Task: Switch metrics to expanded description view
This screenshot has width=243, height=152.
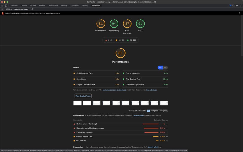Action: 165,68
